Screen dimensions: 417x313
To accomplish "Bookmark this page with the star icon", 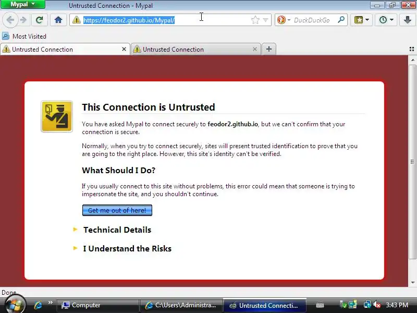I will 255,20.
